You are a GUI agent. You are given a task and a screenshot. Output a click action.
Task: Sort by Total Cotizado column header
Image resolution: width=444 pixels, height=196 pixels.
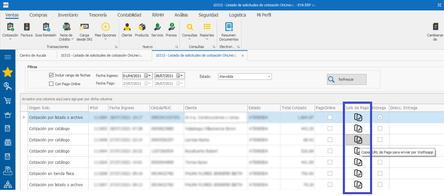click(x=294, y=108)
